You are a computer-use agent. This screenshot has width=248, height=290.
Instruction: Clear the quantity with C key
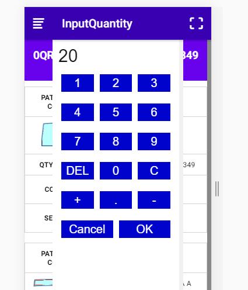(x=154, y=171)
